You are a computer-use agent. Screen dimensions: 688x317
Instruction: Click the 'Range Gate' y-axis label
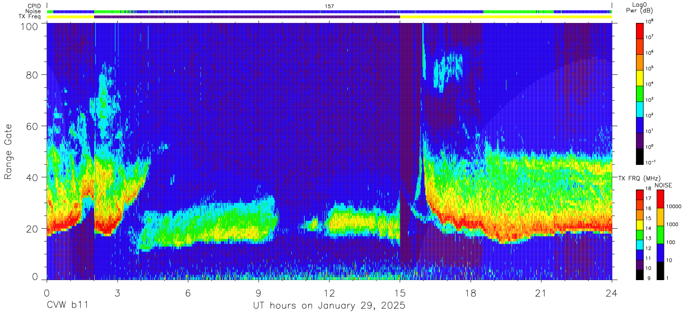click(x=8, y=151)
